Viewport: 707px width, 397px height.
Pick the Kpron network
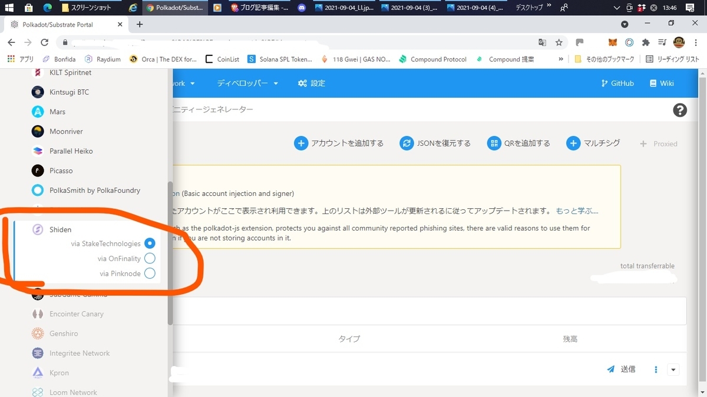[59, 373]
